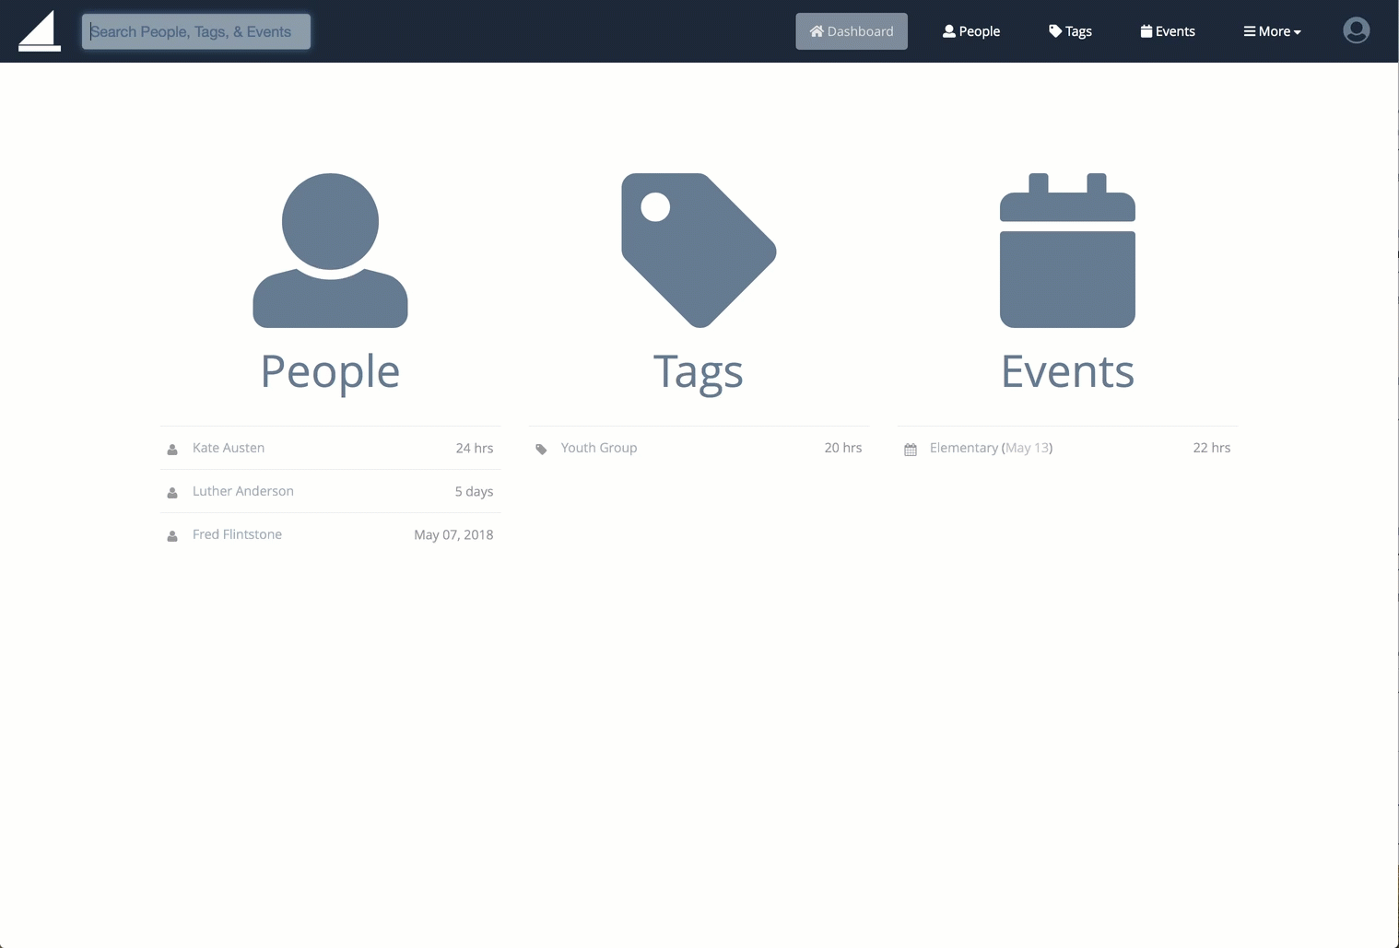Open the Dashboard nav tab
The image size is (1399, 948).
[x=852, y=31]
